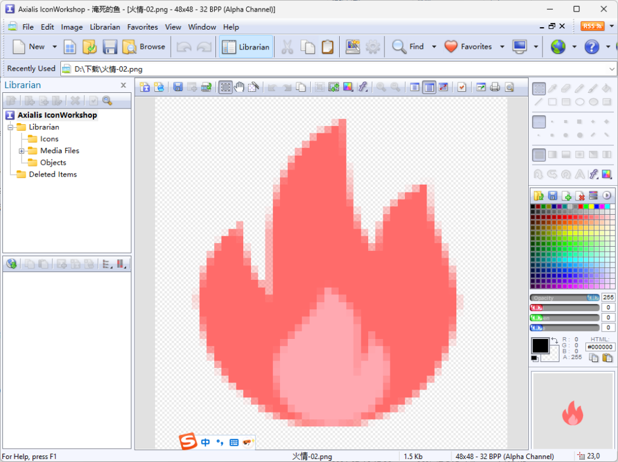Viewport: 618px width, 462px height.
Task: Click the RSS feed button
Action: 592,26
